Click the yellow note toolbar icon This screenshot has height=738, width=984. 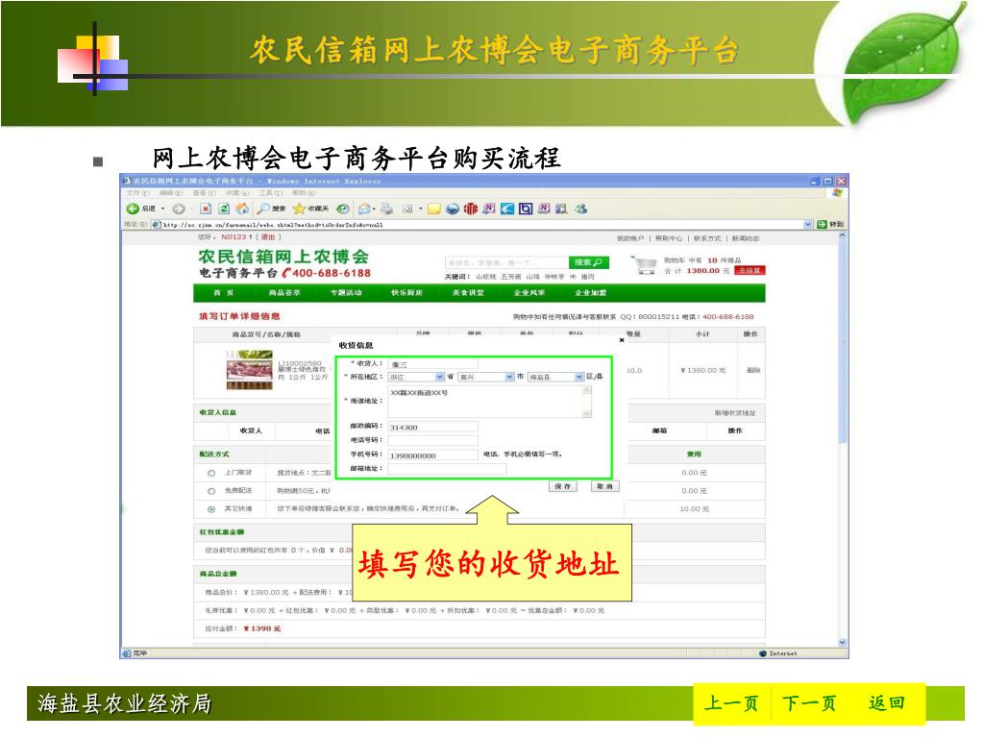(433, 209)
